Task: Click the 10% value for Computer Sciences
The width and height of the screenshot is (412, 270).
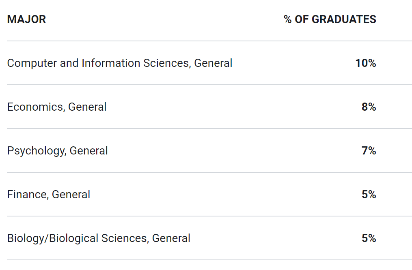Action: point(365,63)
